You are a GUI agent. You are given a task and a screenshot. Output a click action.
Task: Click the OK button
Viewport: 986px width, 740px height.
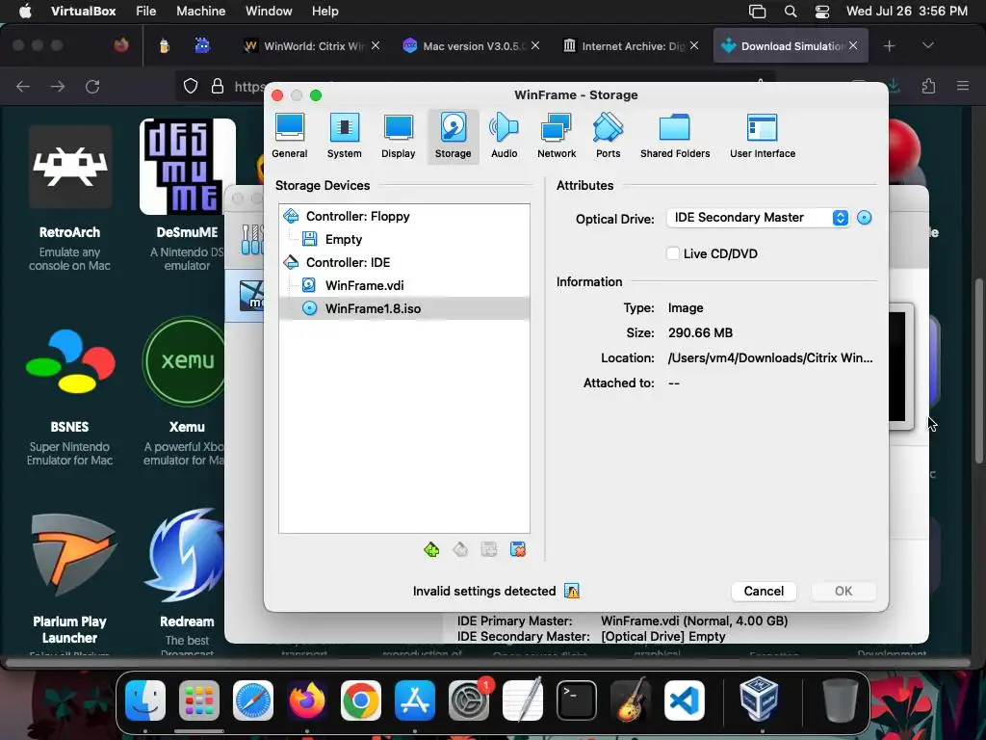pos(843,591)
